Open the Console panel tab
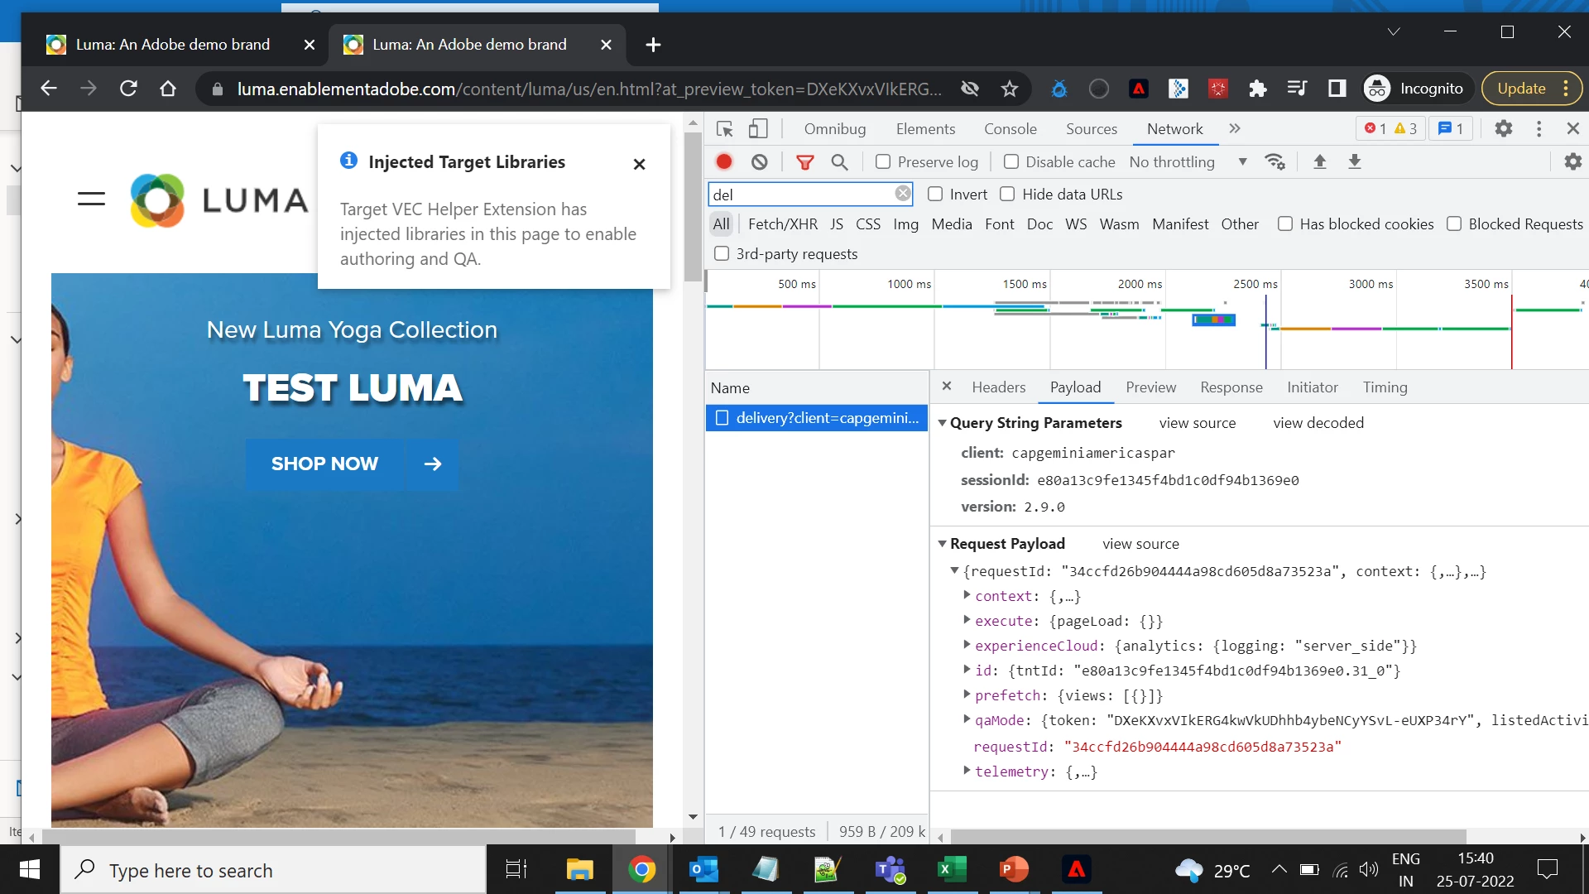The height and width of the screenshot is (894, 1589). [1010, 129]
